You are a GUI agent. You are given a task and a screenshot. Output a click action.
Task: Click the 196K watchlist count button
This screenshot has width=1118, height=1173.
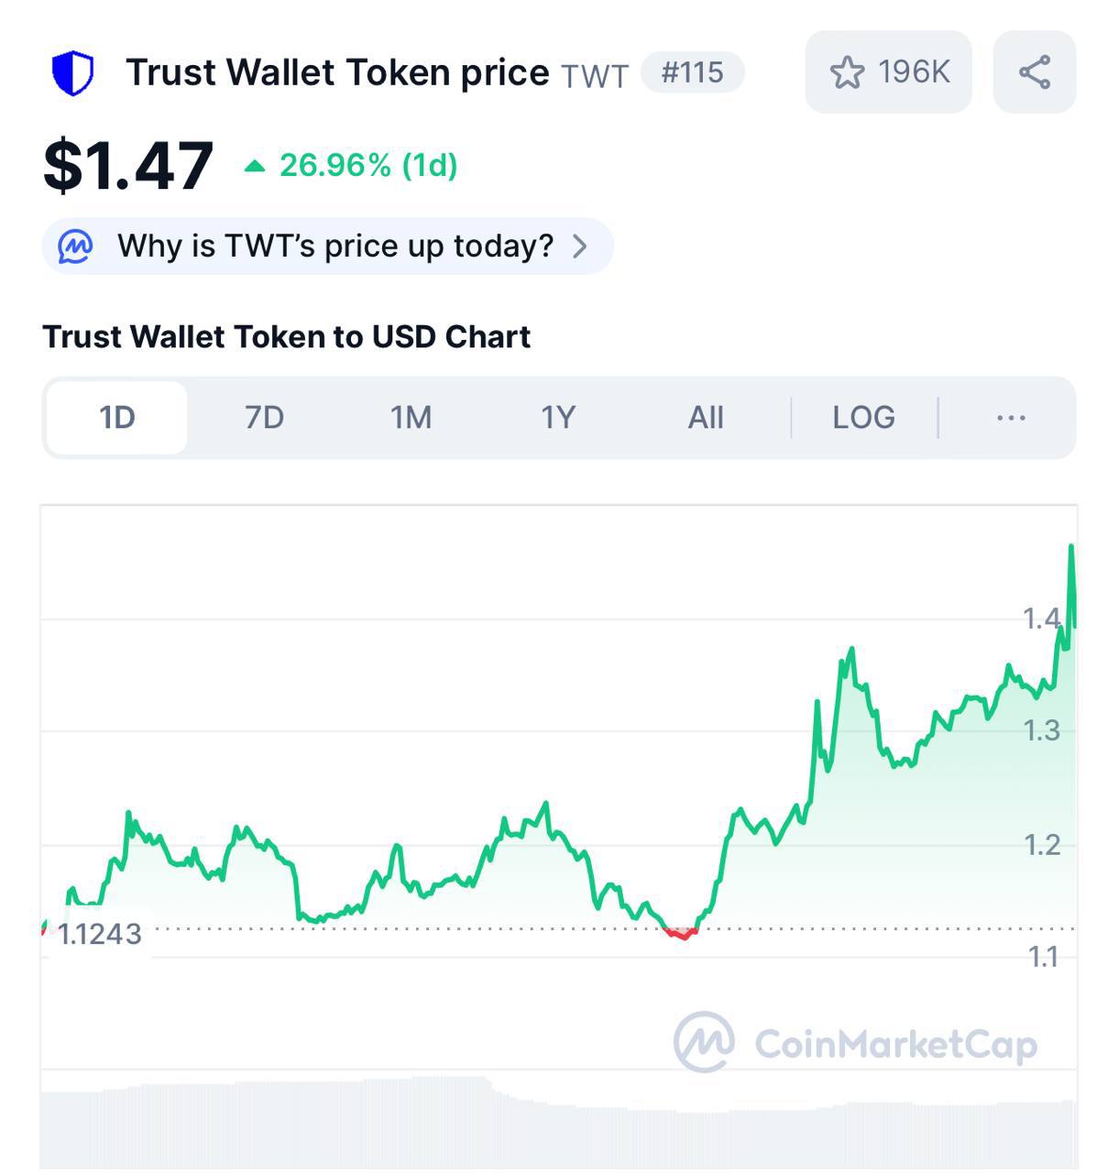[888, 72]
